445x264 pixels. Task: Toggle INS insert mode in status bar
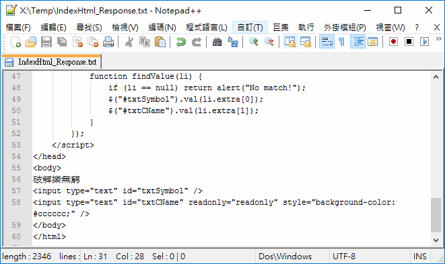[x=420, y=257]
